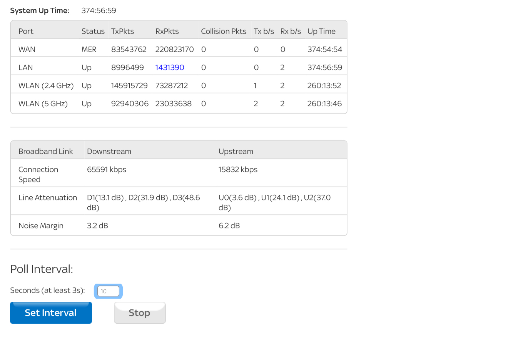Click the WAN port row label

click(27, 50)
